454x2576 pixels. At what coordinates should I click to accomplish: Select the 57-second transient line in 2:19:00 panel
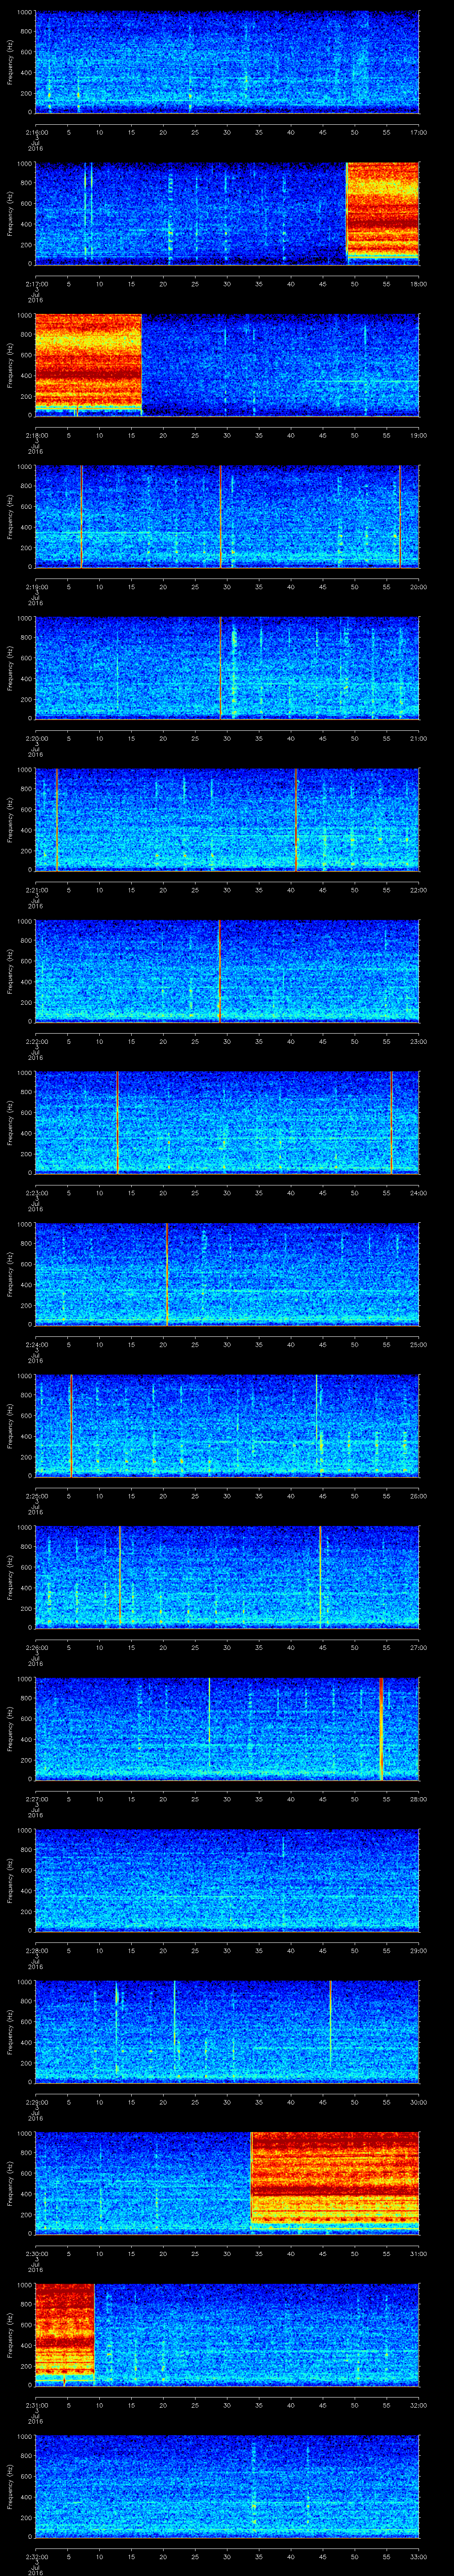point(400,516)
